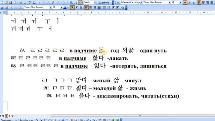The image size is (215, 121).
Task: Open the Рисование drawing menu
Action: 7,120
